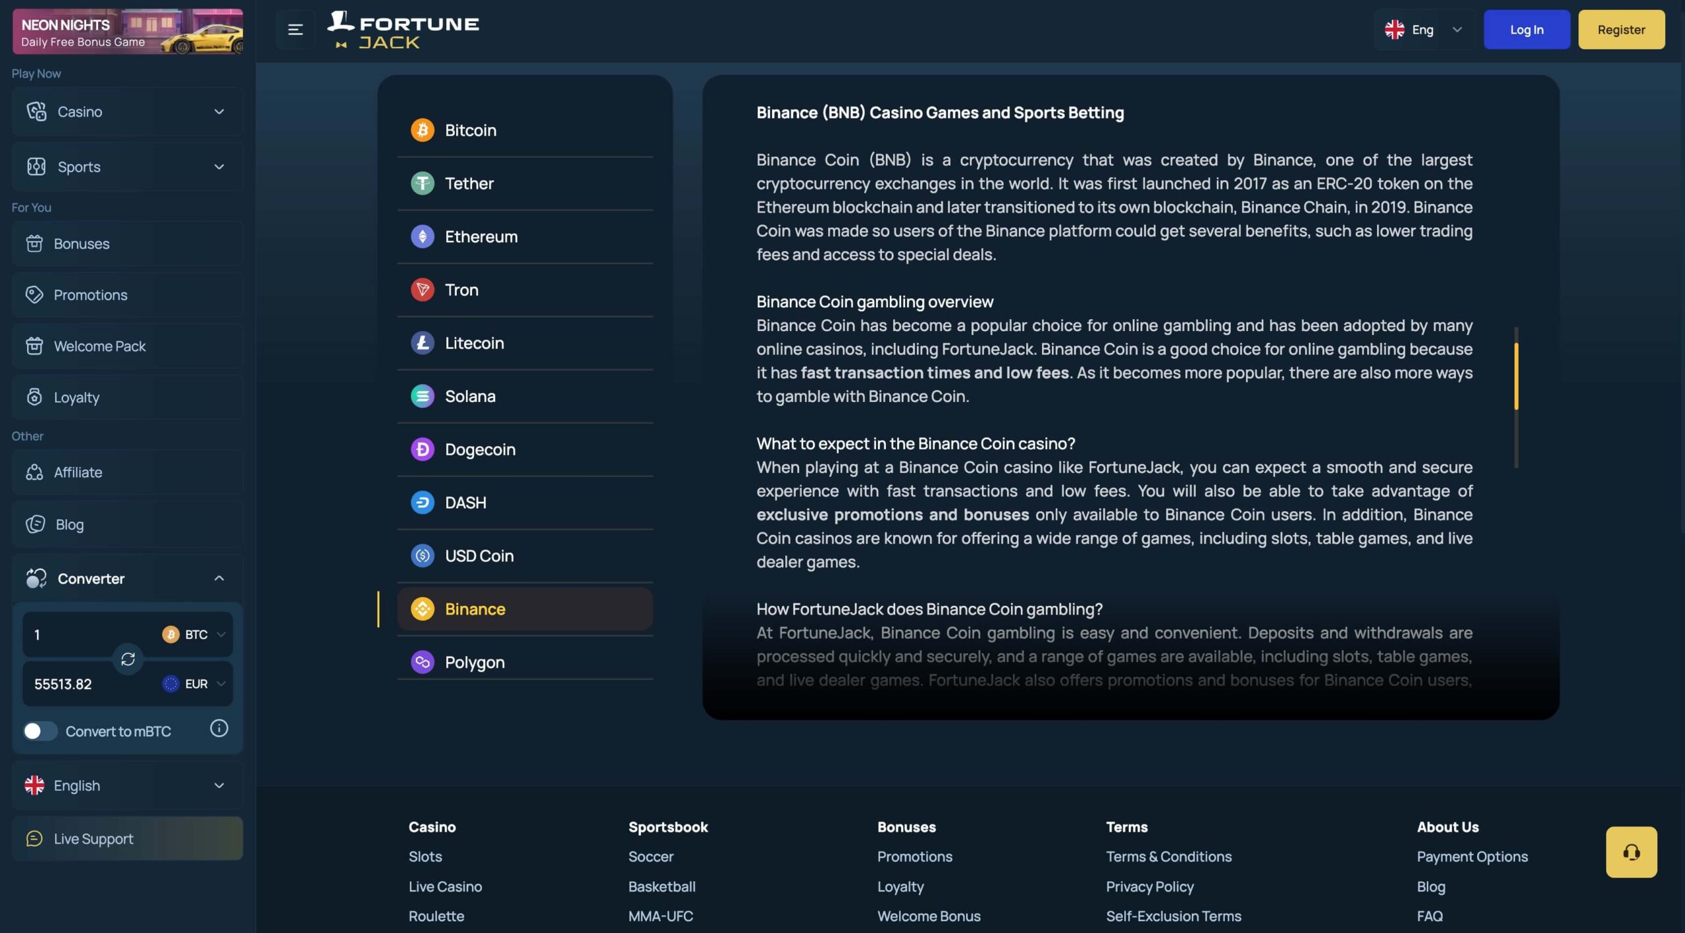Viewport: 1685px width, 933px height.
Task: Open the Soccer footer link
Action: click(650, 857)
